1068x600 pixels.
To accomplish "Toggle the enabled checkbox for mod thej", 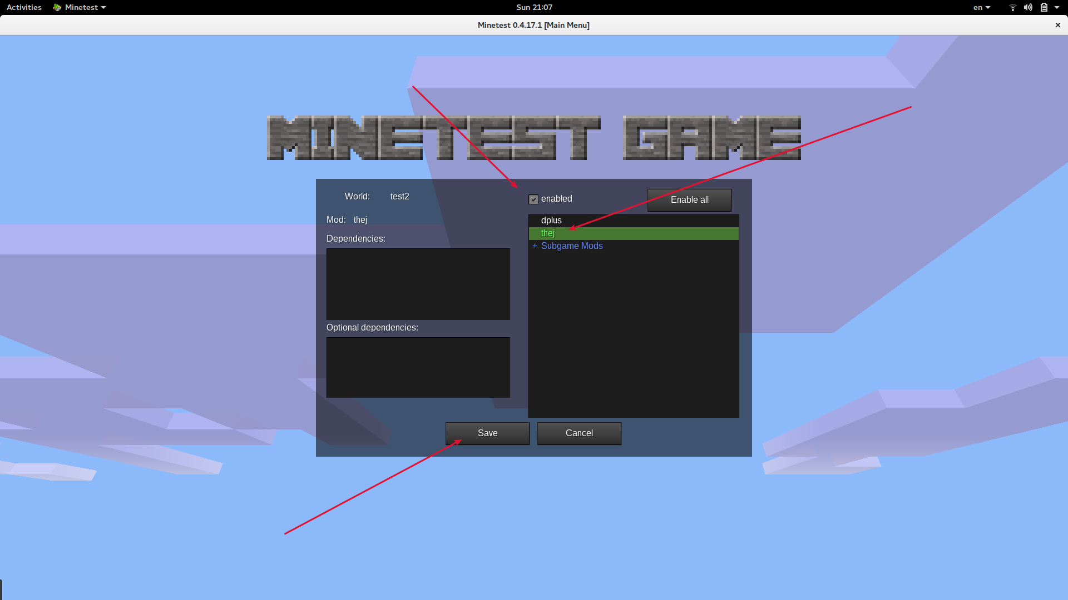I will pyautogui.click(x=533, y=199).
